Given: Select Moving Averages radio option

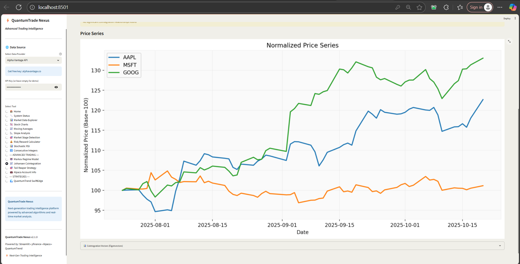Looking at the screenshot, I should 7,129.
